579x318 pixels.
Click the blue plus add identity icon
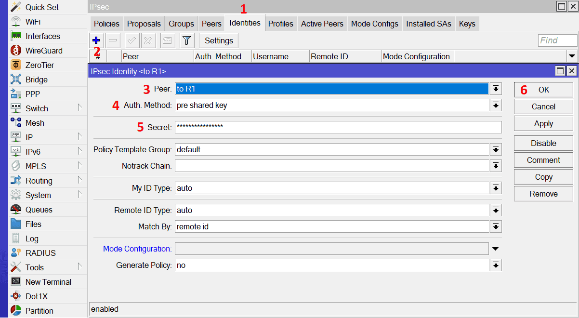click(96, 40)
